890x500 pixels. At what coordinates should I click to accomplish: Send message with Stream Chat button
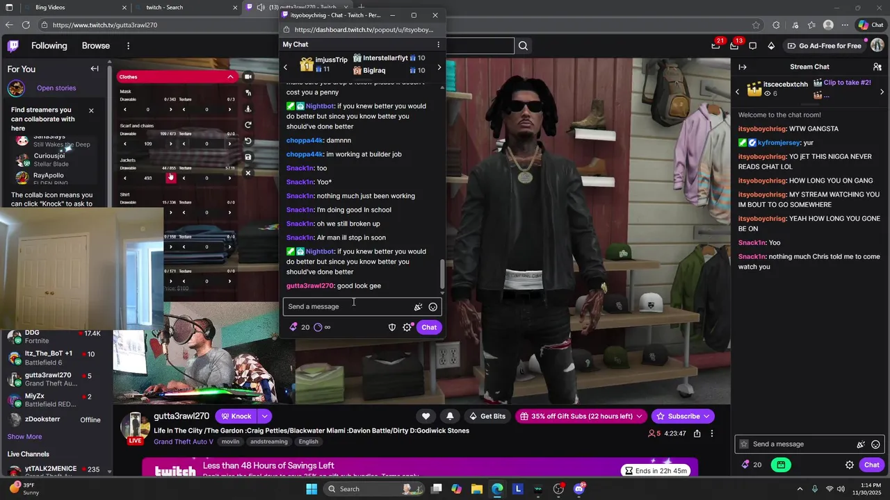872,465
